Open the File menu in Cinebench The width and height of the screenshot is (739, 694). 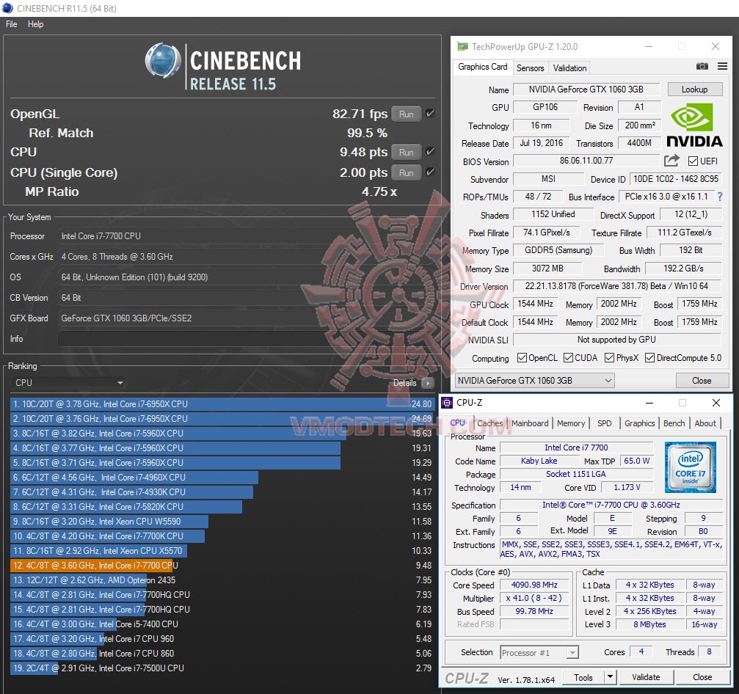coord(11,24)
